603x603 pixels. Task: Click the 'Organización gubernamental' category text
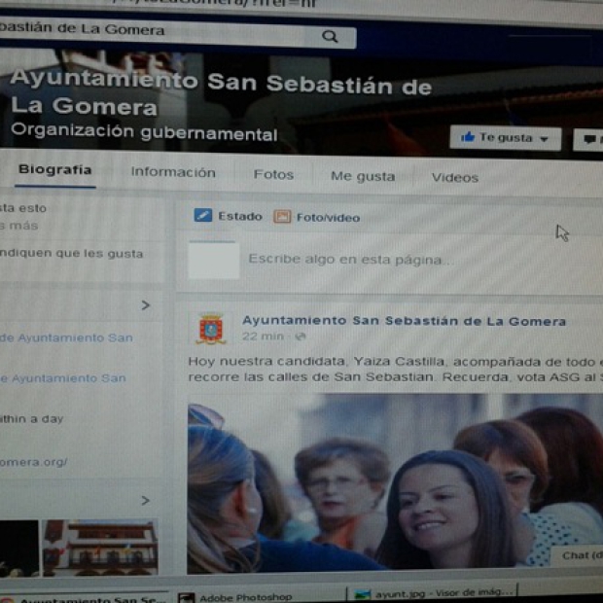(144, 132)
